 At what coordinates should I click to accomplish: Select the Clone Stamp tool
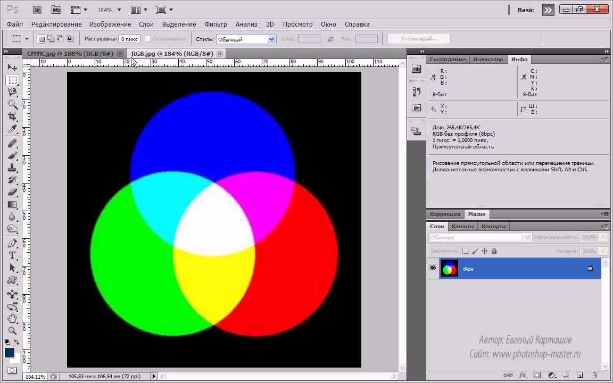coord(12,168)
